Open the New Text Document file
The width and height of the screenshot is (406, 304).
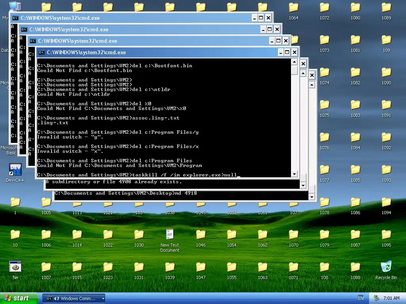(x=170, y=240)
